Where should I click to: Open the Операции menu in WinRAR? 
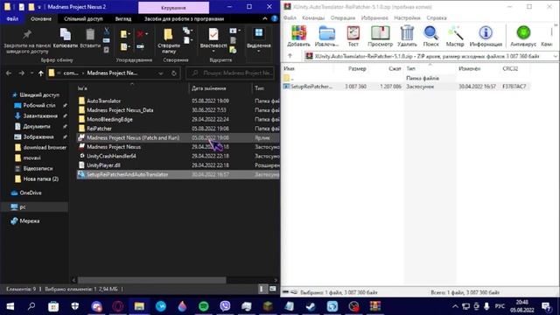(343, 17)
